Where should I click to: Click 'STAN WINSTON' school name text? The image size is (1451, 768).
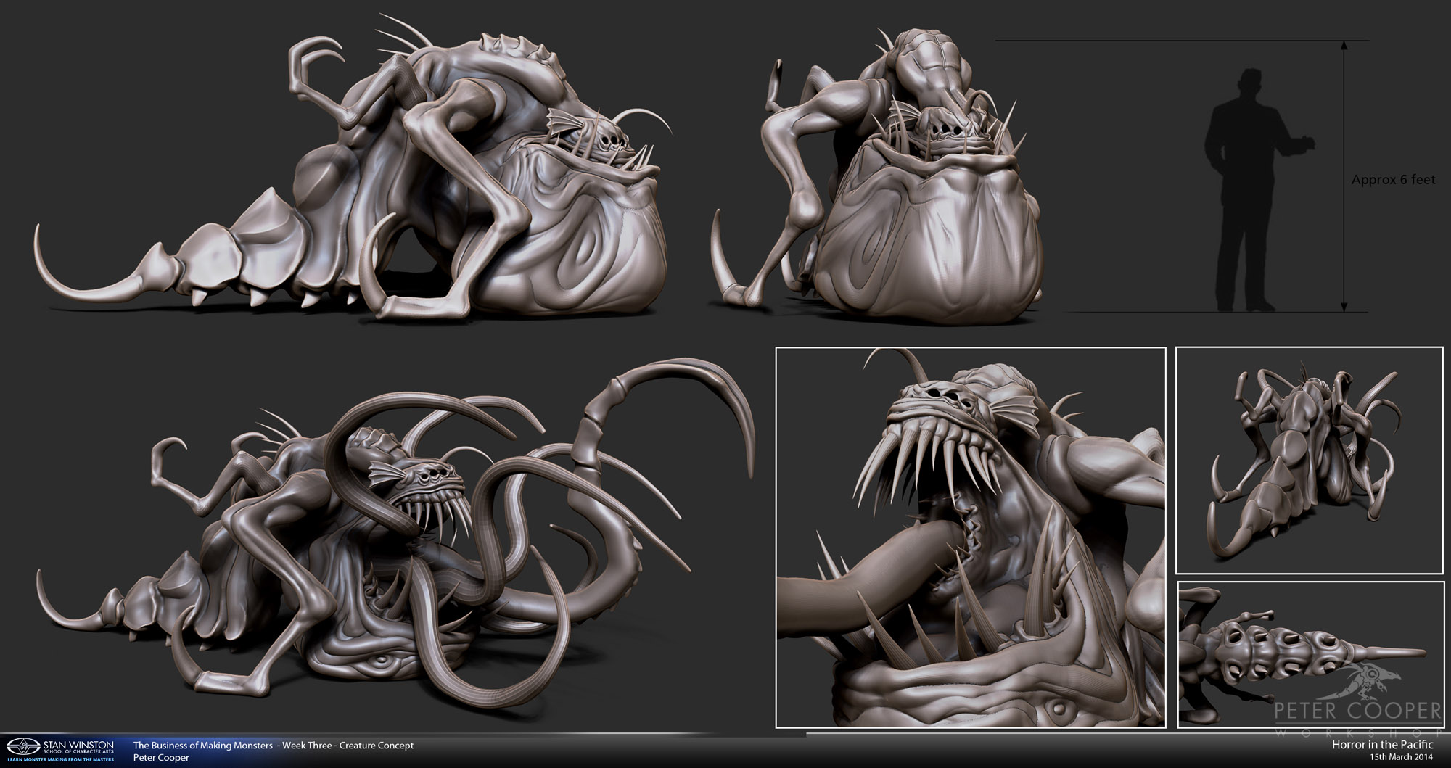tap(79, 745)
